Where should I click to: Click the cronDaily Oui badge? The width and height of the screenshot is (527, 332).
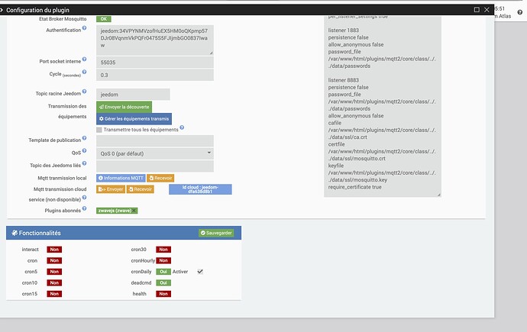tap(163, 272)
